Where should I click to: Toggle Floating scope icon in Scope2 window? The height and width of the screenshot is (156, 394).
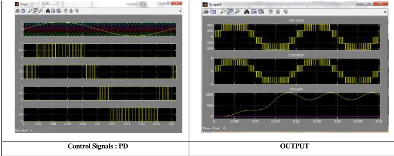click(270, 12)
